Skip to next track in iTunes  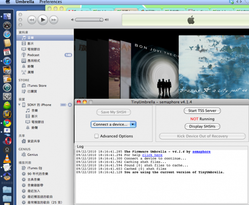(54, 20)
